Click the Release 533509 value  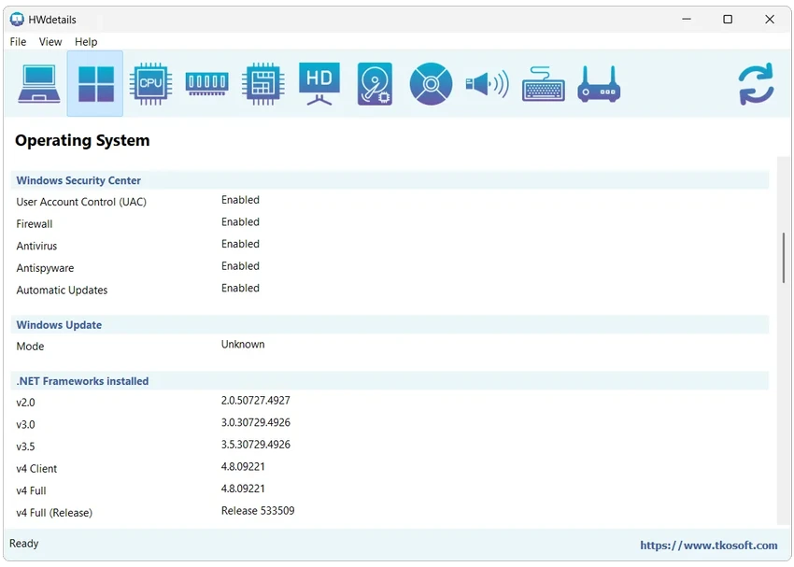pyautogui.click(x=258, y=511)
